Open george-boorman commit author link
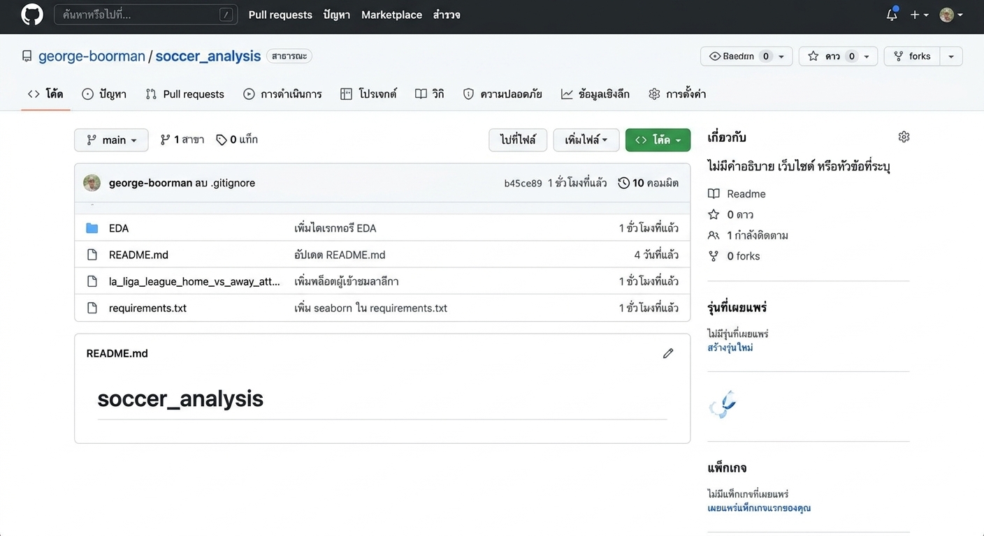984x536 pixels. [x=150, y=183]
